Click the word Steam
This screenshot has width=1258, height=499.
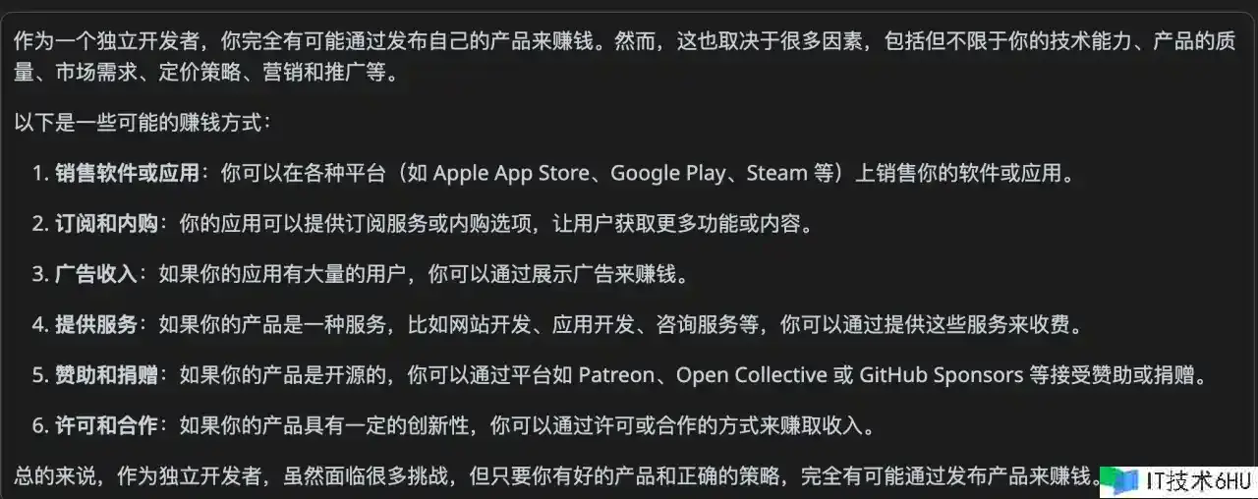(776, 174)
